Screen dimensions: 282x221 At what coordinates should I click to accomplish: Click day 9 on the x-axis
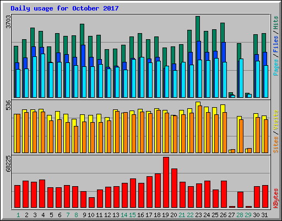pos(84,215)
